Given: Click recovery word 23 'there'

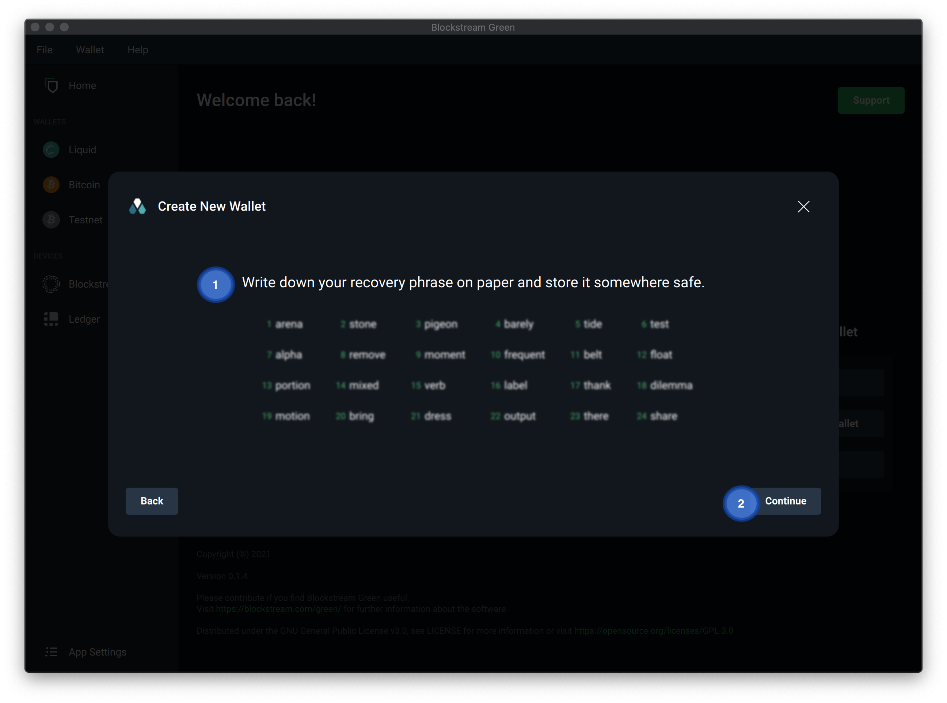Looking at the screenshot, I should tap(596, 416).
